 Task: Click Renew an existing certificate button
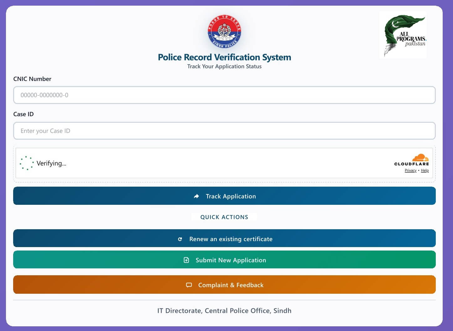224,238
